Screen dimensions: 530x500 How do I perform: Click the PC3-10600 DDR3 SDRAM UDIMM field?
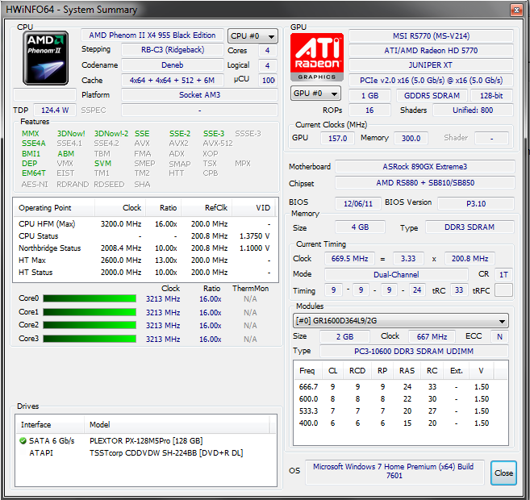[414, 352]
